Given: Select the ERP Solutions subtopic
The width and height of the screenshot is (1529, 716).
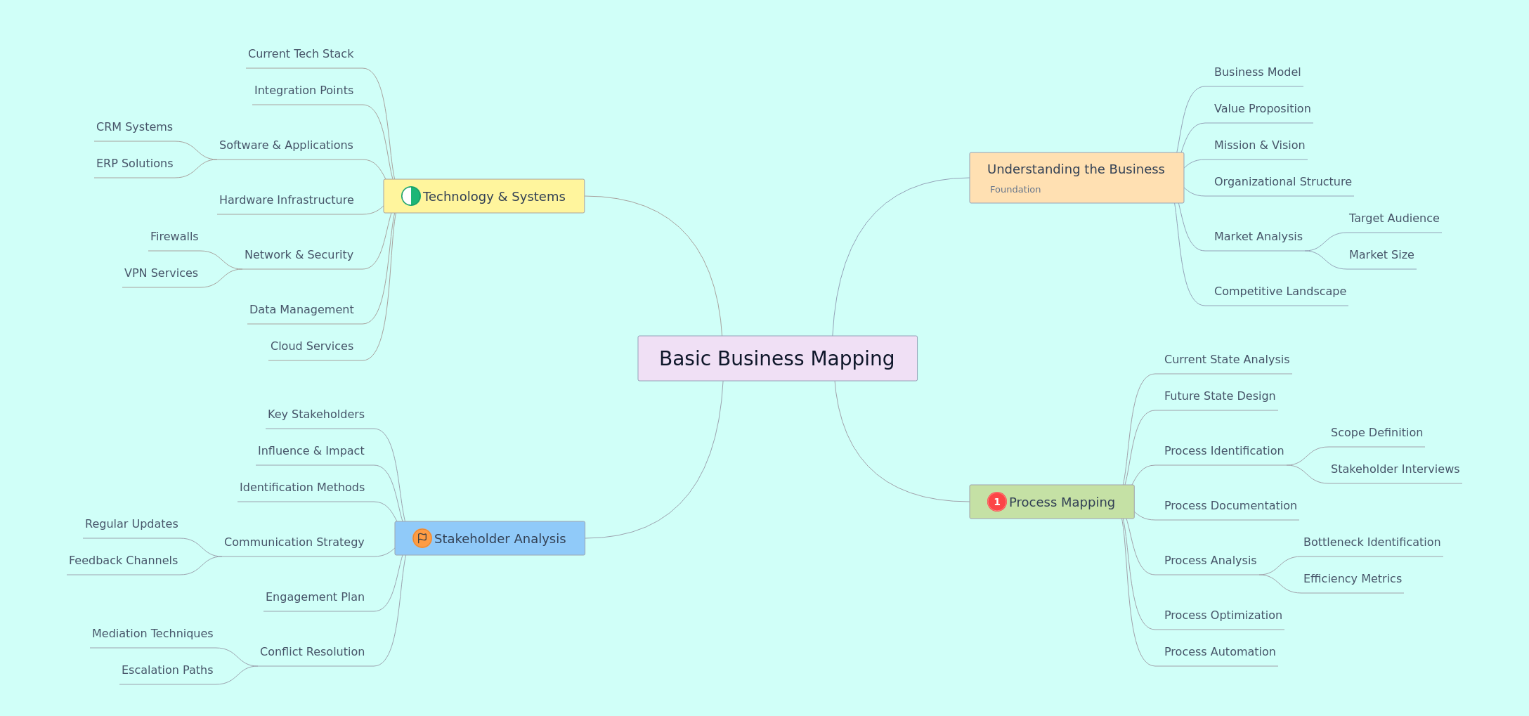Looking at the screenshot, I should coord(134,164).
